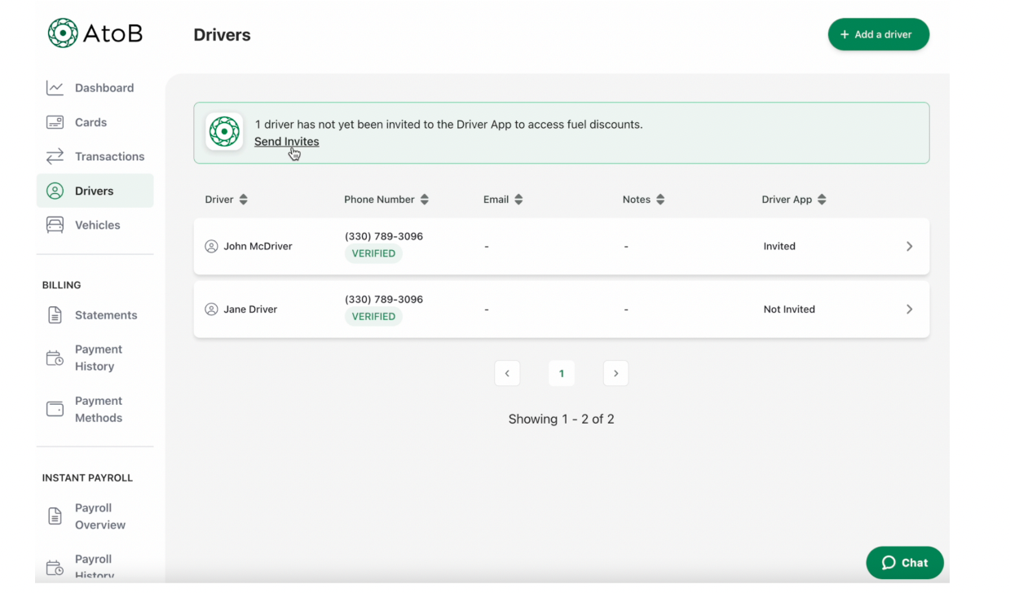
Task: Select the Drivers person icon in sidebar
Action: [x=54, y=190]
